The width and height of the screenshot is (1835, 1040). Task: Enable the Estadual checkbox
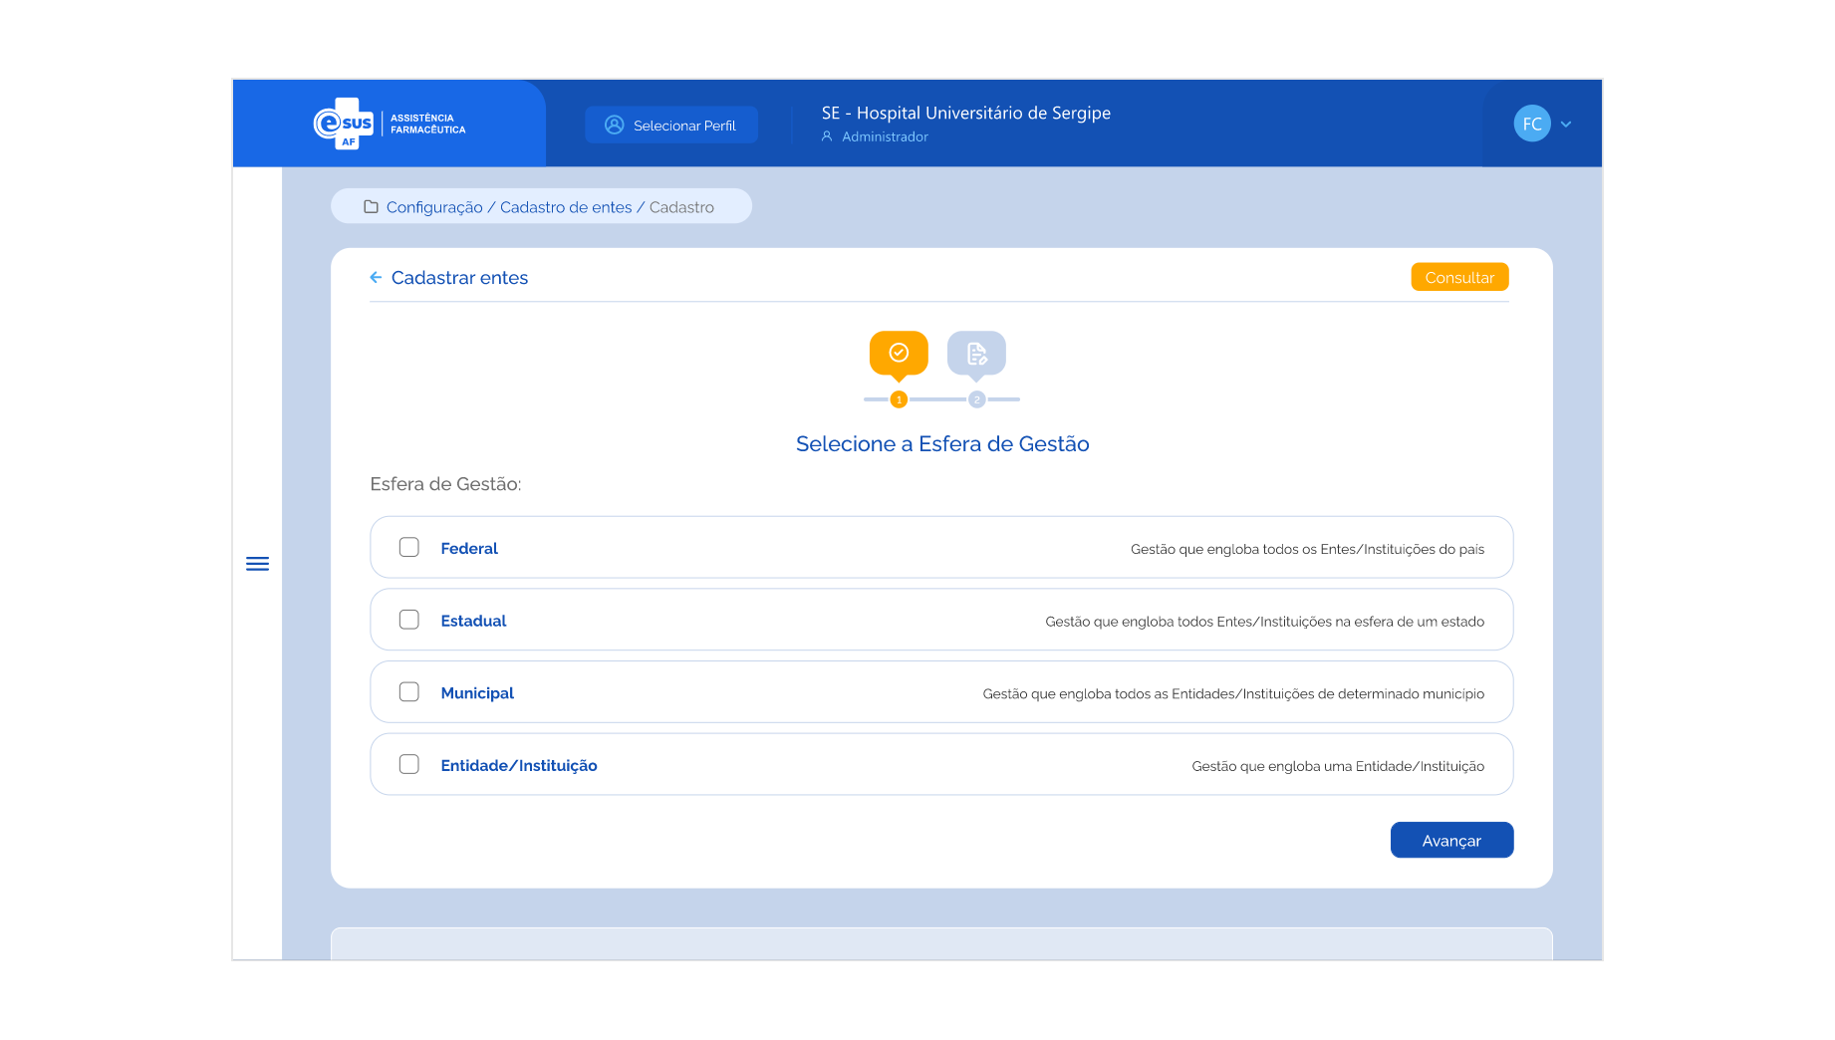(409, 620)
